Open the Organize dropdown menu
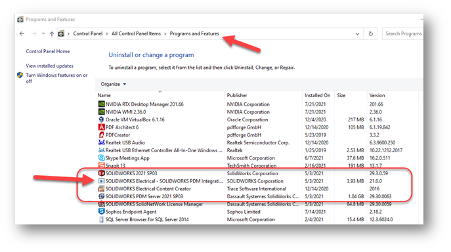451x252 pixels. (x=114, y=84)
